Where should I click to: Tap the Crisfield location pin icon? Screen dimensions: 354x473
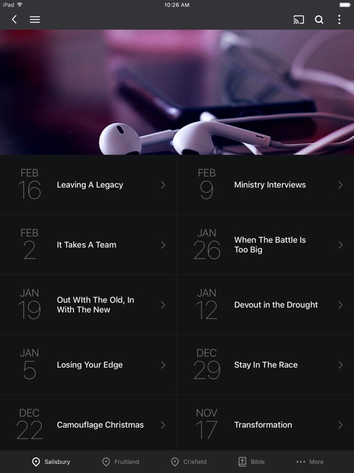(175, 462)
